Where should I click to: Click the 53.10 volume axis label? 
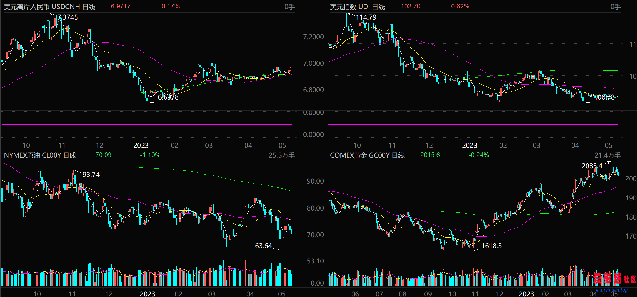click(x=315, y=261)
